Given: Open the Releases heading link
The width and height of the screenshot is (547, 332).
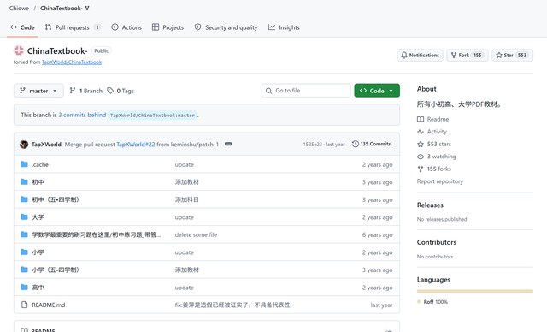Looking at the screenshot, I should pyautogui.click(x=430, y=205).
